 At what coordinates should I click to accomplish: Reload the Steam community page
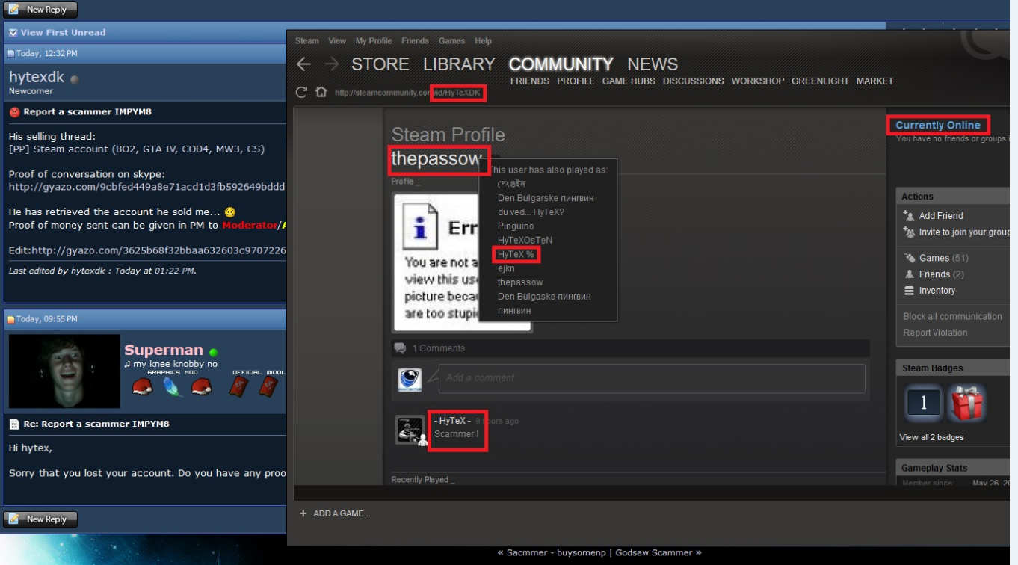pos(301,93)
